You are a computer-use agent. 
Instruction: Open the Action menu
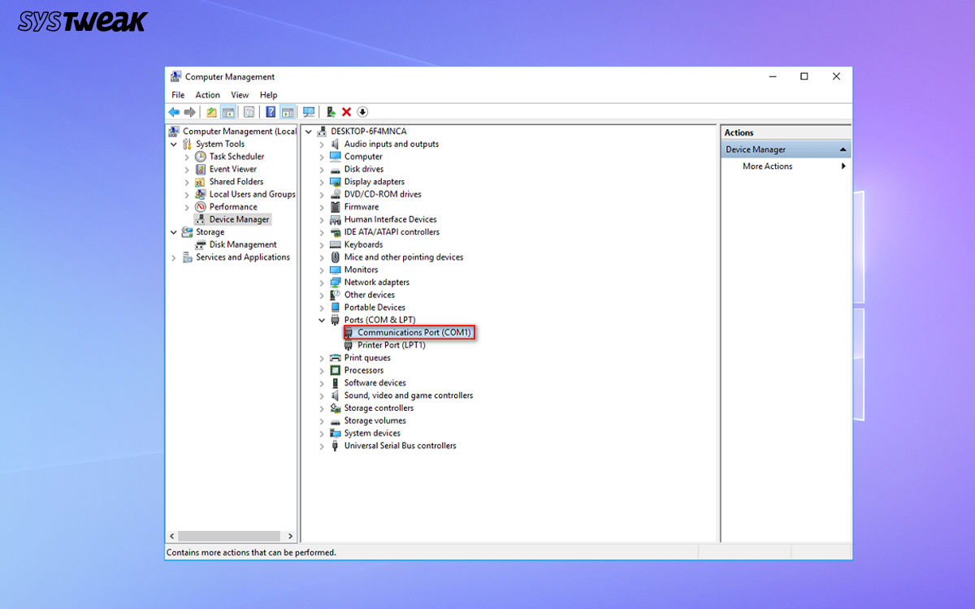pos(207,94)
